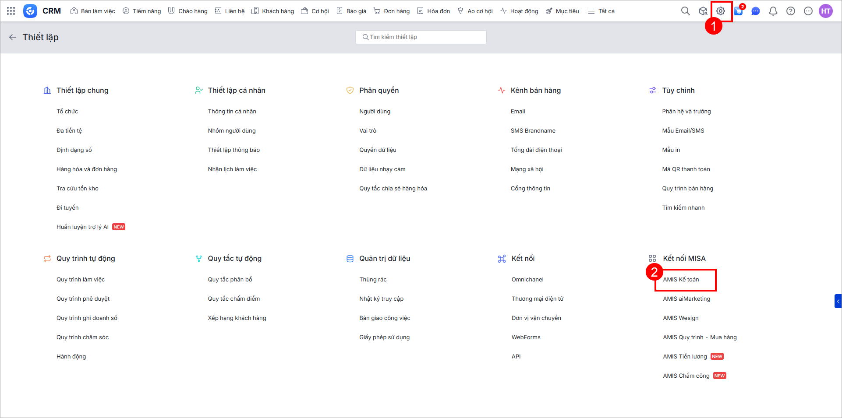
Task: Switch to the Khách hàng tab
Action: pos(273,11)
